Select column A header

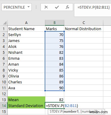coord(26,23)
